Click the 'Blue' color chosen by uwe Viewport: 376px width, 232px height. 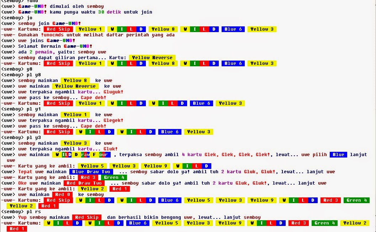338,155
